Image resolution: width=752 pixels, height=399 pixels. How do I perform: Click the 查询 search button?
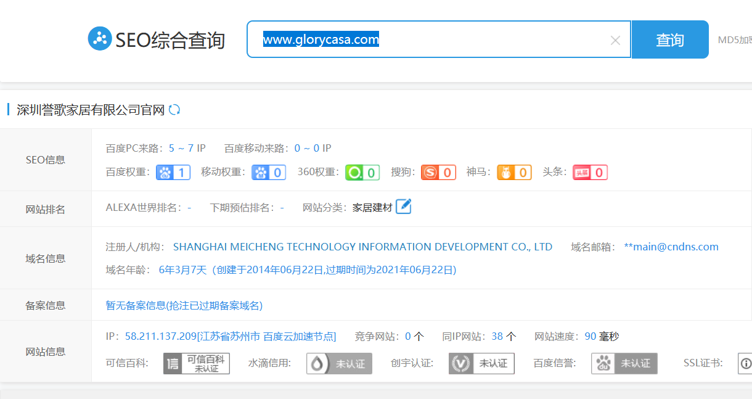(670, 39)
